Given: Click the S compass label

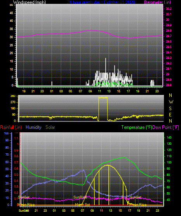Looking at the screenshot, I should click(170, 109).
